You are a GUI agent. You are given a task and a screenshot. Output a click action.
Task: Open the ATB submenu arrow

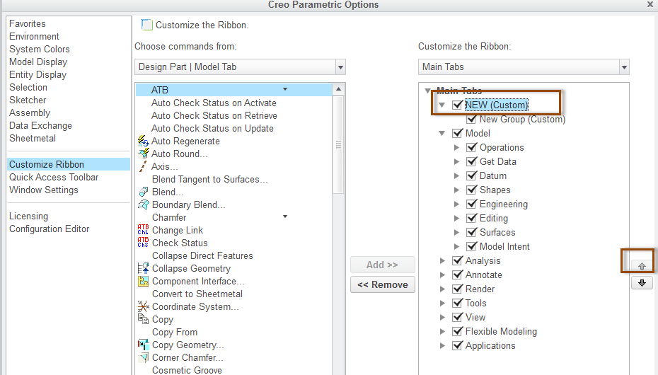285,89
